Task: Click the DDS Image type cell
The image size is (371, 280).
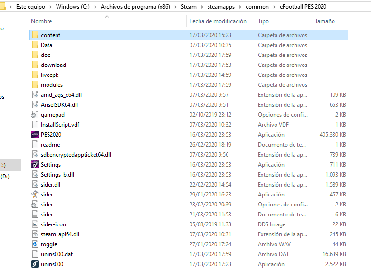Action: (272, 224)
